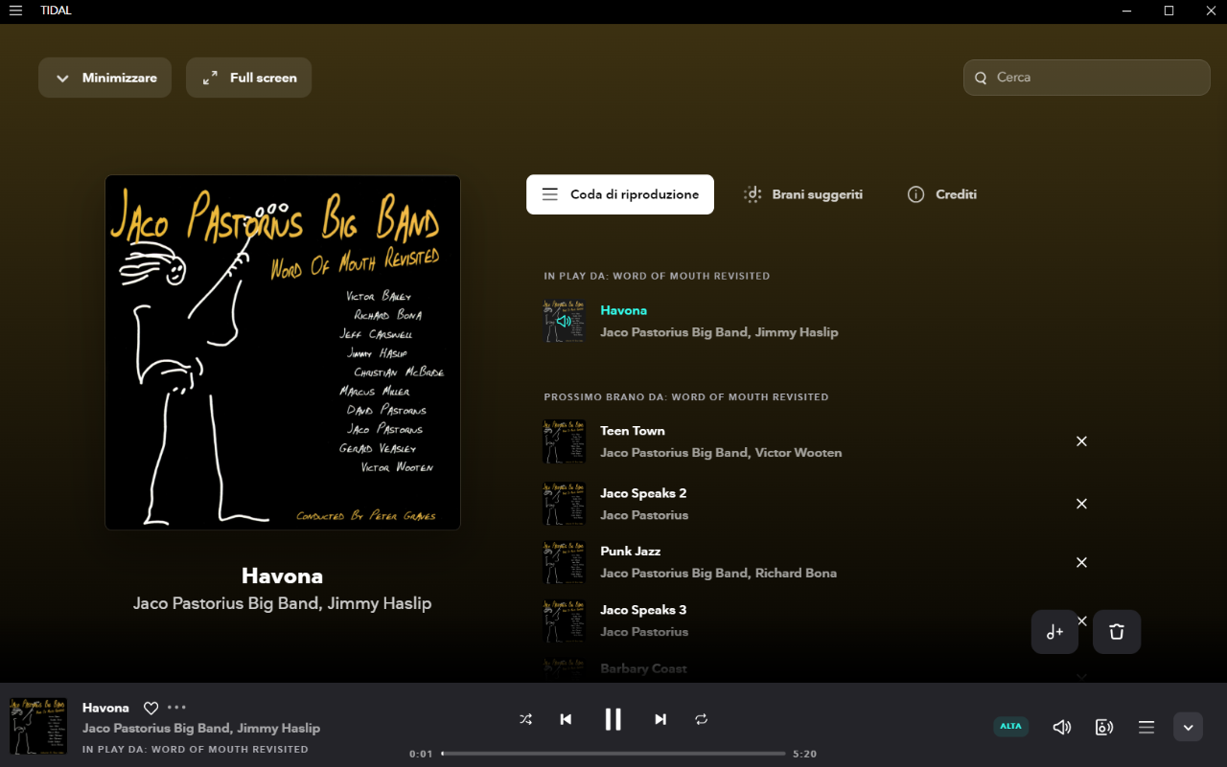Open artist Victor Wooten from Teen Town row
Screen dimensions: 1227x767
[x=799, y=453]
